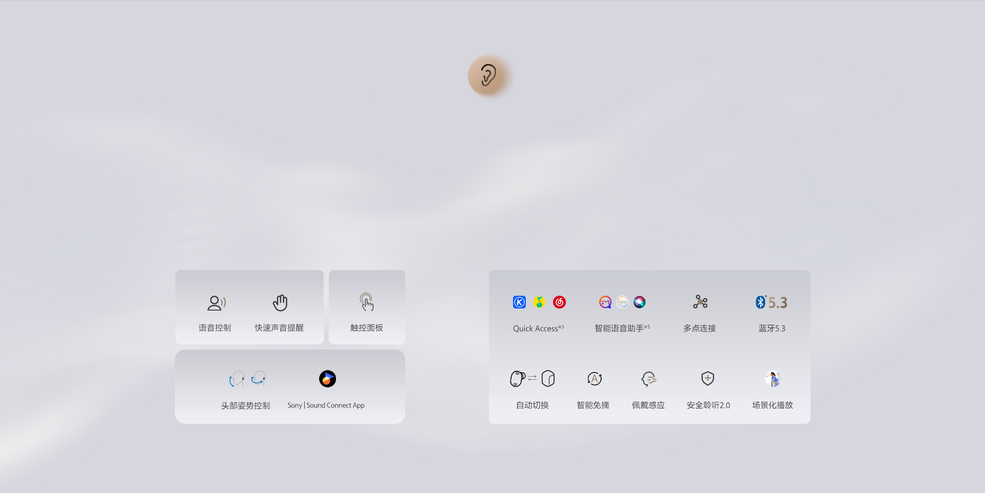Image resolution: width=985 pixels, height=493 pixels.
Task: Click the Siri-style colorful voice assistant icon
Action: (x=639, y=302)
